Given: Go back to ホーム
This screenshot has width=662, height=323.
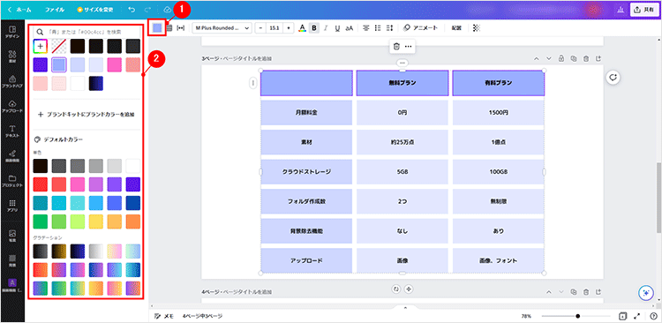Looking at the screenshot, I should [x=19, y=10].
